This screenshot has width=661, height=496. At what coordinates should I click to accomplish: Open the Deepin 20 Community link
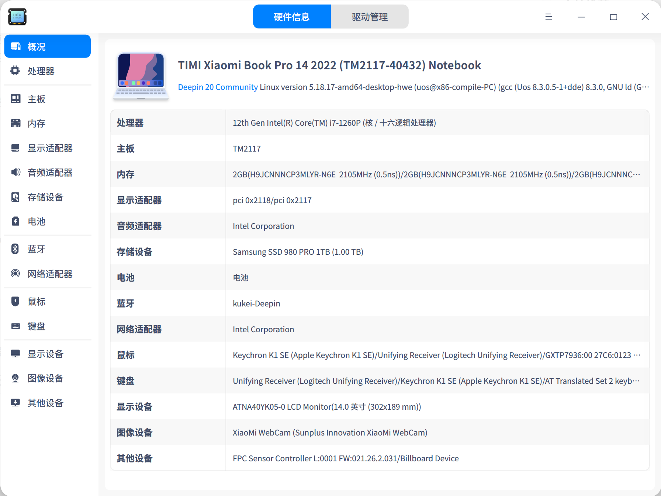pyautogui.click(x=218, y=87)
